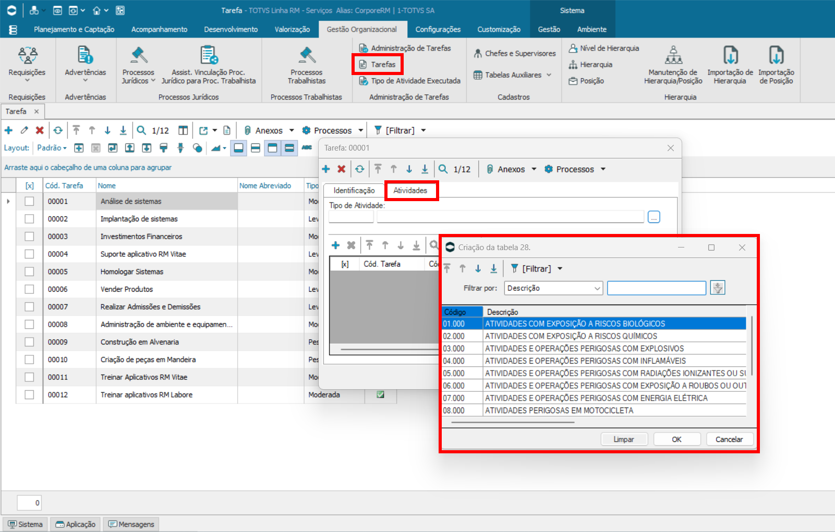Click the paintbrush format icon in Layout toolbar
This screenshot has width=835, height=532.
[164, 148]
